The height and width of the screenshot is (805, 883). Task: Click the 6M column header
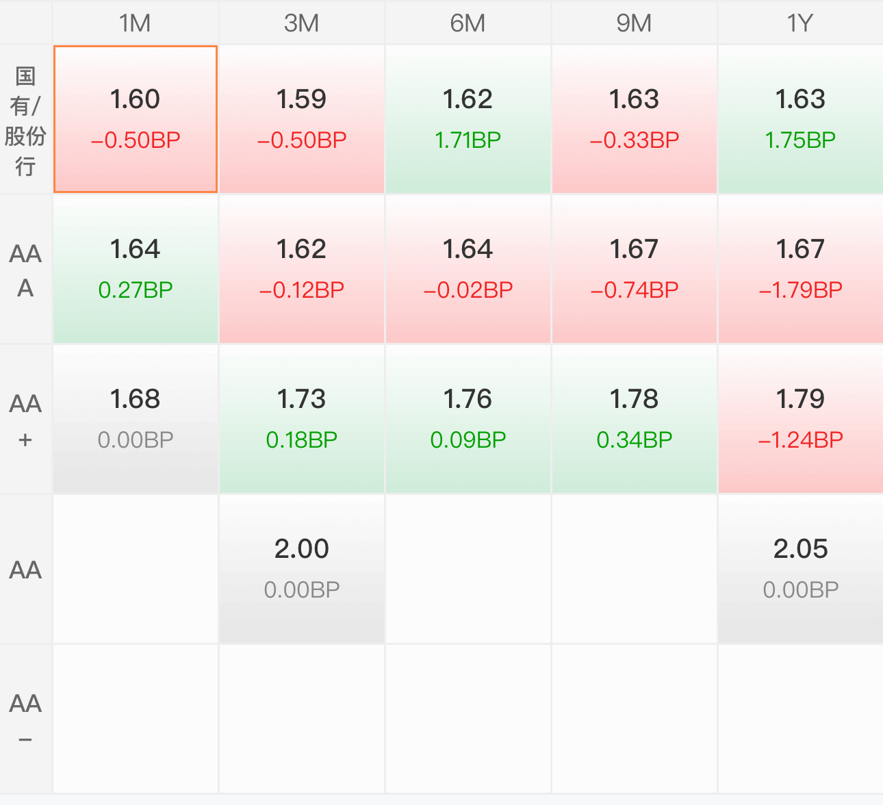468,23
